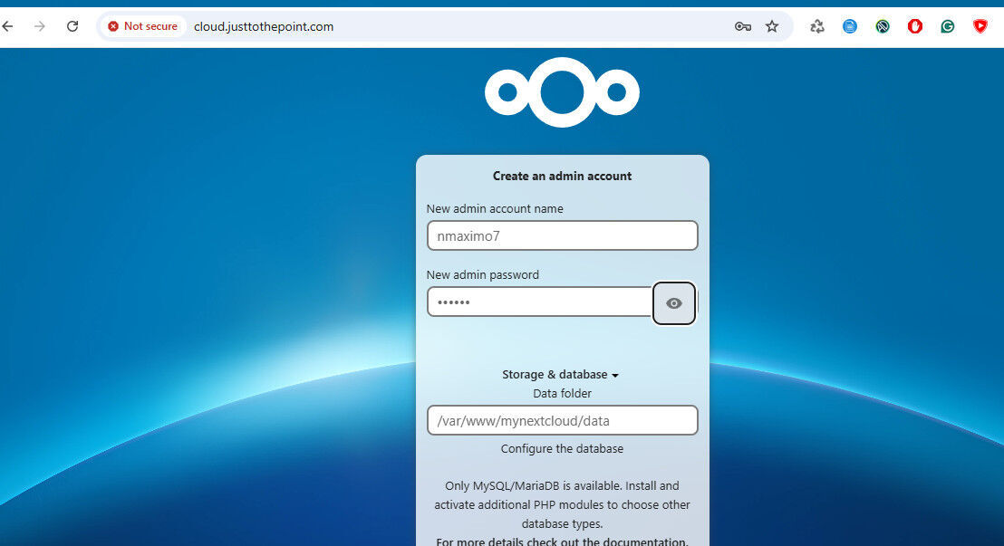Click the Nextcloud logo at top
Viewport: 1004px width, 546px height.
click(x=562, y=92)
